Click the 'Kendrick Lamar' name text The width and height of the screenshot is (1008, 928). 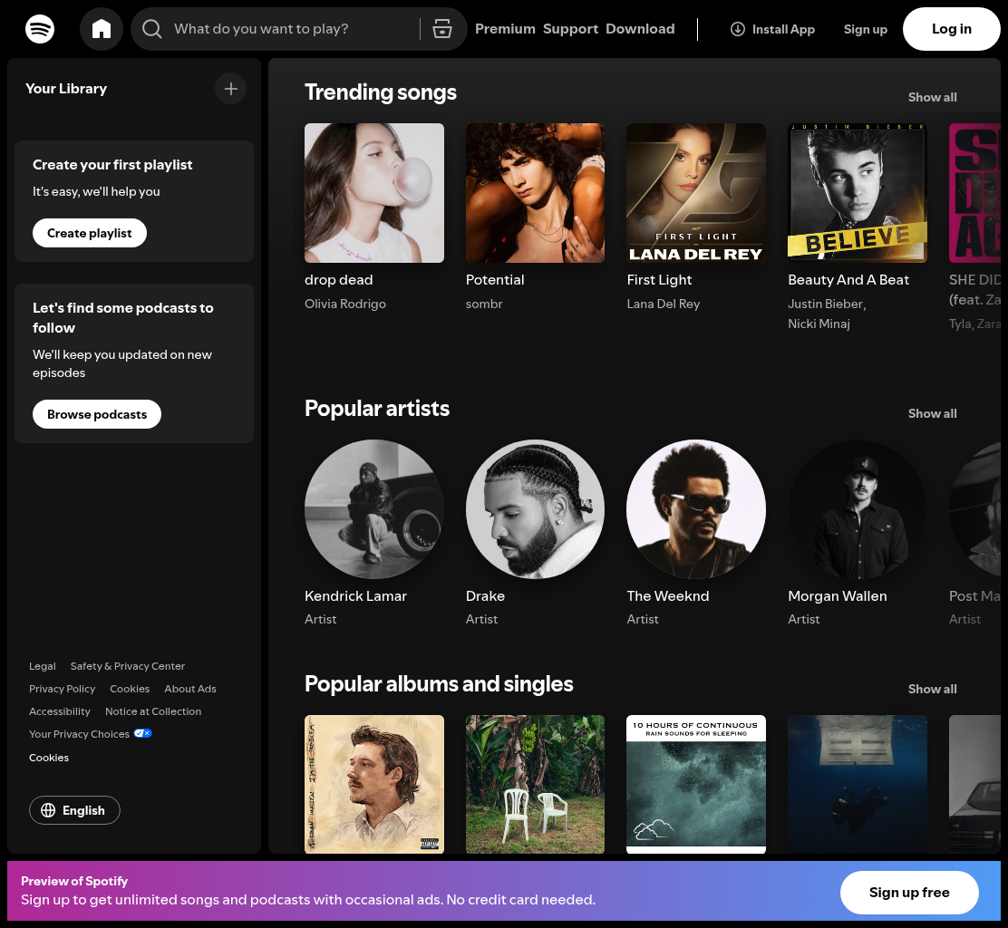(355, 595)
